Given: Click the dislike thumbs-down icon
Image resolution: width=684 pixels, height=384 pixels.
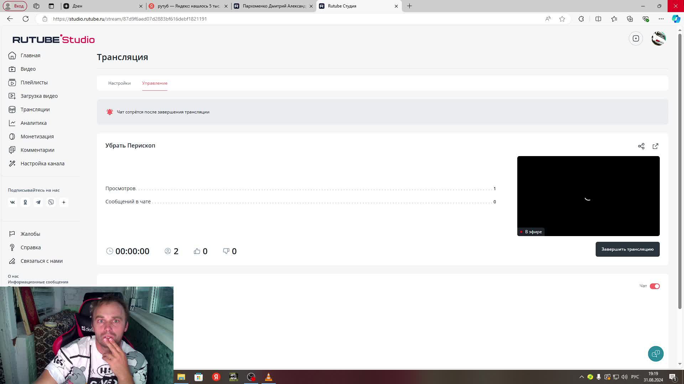Looking at the screenshot, I should 226,251.
